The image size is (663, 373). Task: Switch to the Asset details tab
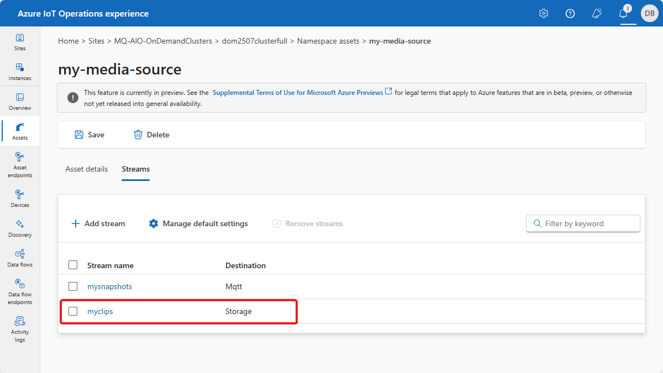point(87,169)
